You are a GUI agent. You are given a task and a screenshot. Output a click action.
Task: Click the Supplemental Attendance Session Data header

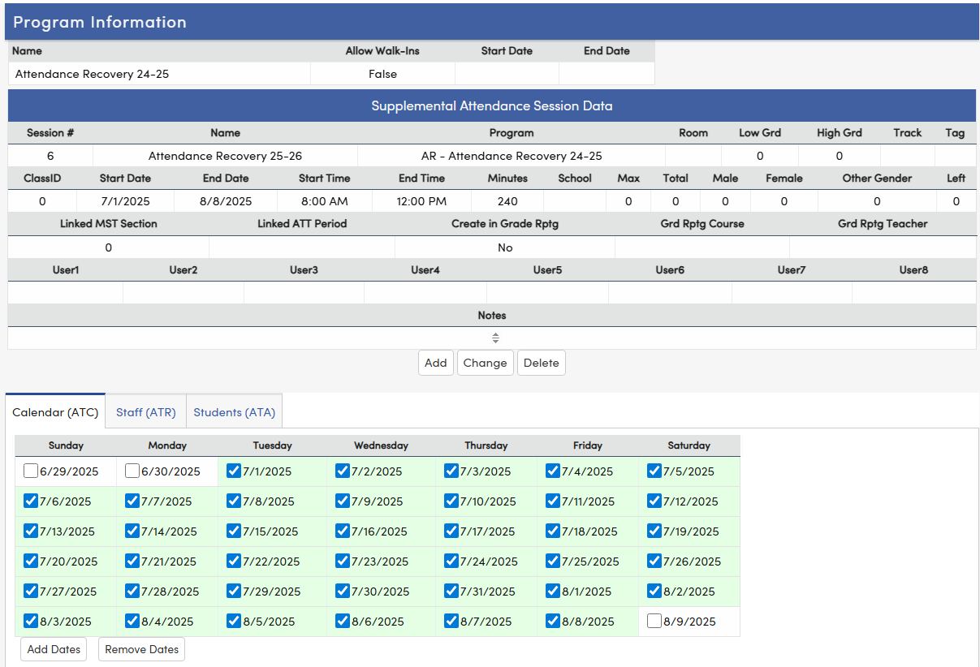tap(492, 105)
